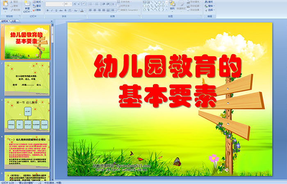
Task: Select the Down Arrow block shape
Action: point(163,6)
